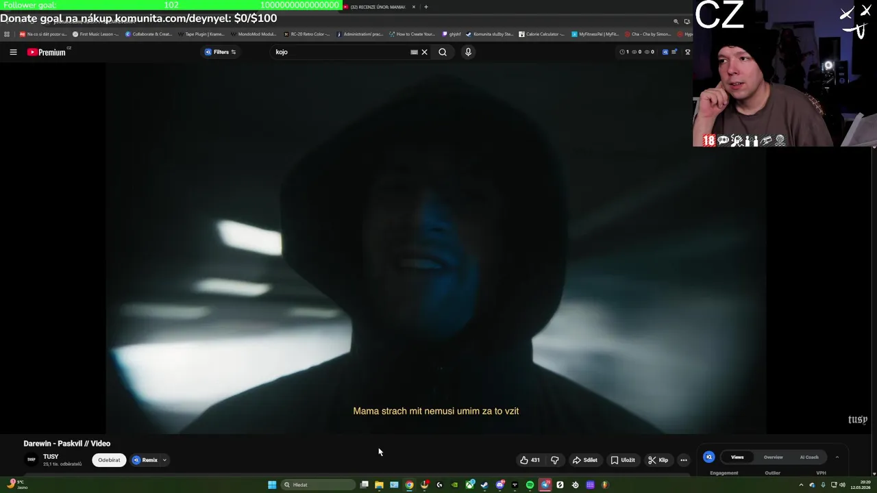Start voice search with microphone icon

click(x=468, y=52)
